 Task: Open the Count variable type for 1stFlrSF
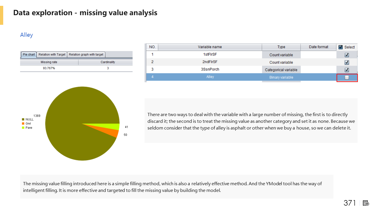281,55
